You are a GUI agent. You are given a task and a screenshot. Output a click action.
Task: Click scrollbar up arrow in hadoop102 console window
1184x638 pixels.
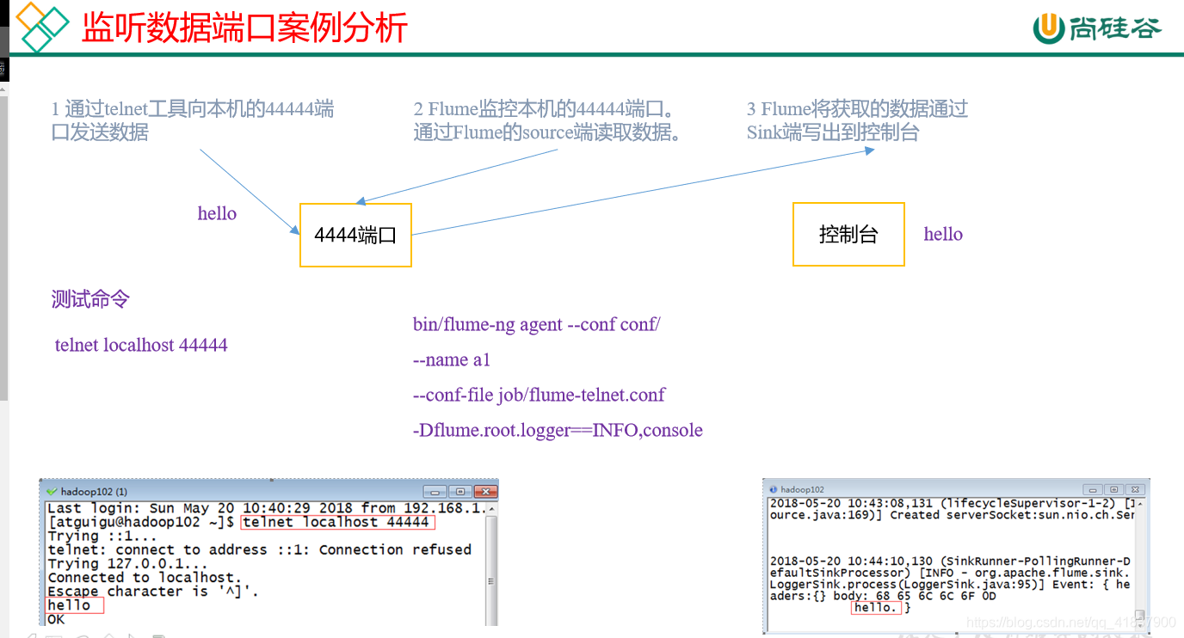point(1140,504)
